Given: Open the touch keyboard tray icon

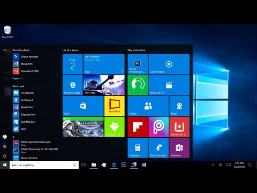Looking at the screenshot, I should pyautogui.click(x=228, y=165).
